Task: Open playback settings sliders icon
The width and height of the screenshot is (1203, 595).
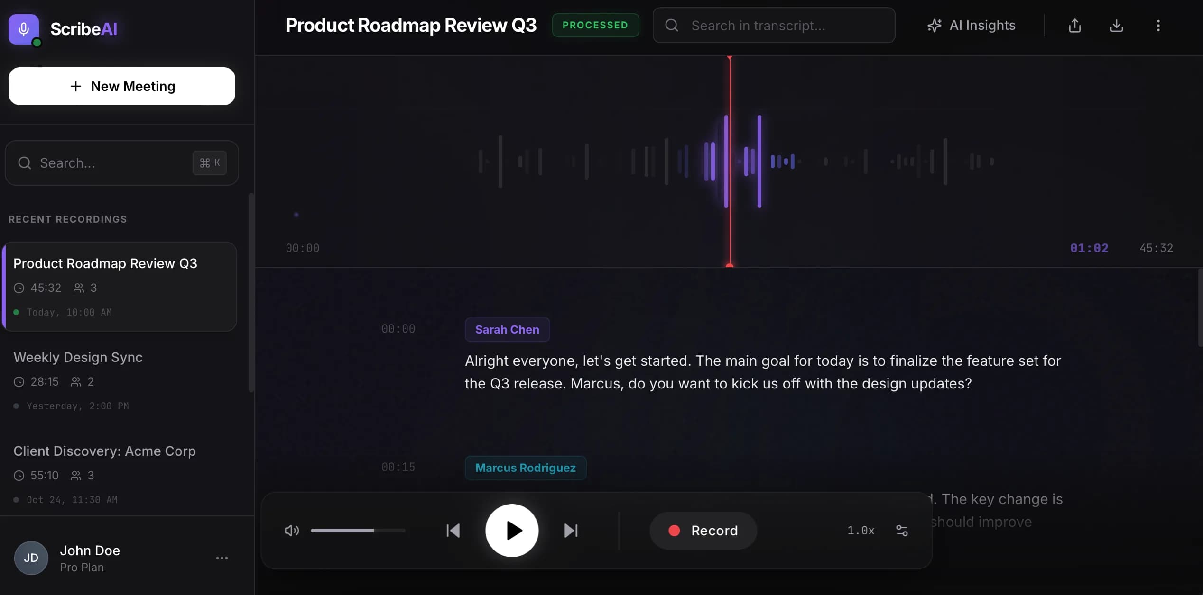Action: point(902,531)
